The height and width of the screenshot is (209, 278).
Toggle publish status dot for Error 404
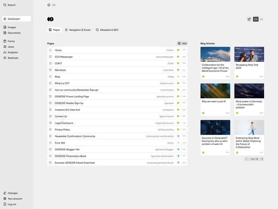(178, 143)
